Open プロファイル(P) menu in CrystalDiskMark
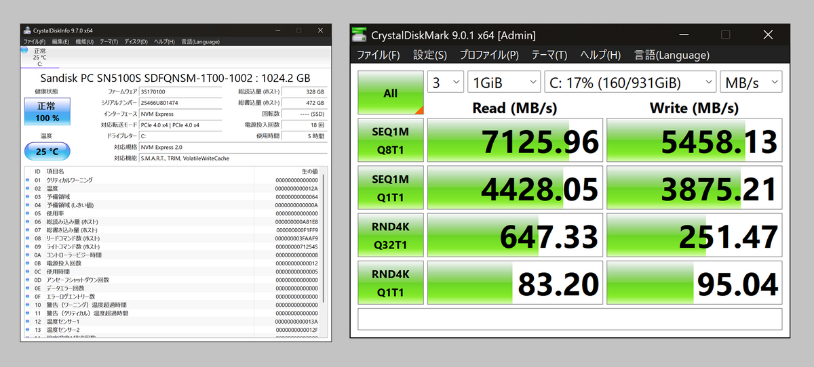The height and width of the screenshot is (367, 814). tap(489, 55)
